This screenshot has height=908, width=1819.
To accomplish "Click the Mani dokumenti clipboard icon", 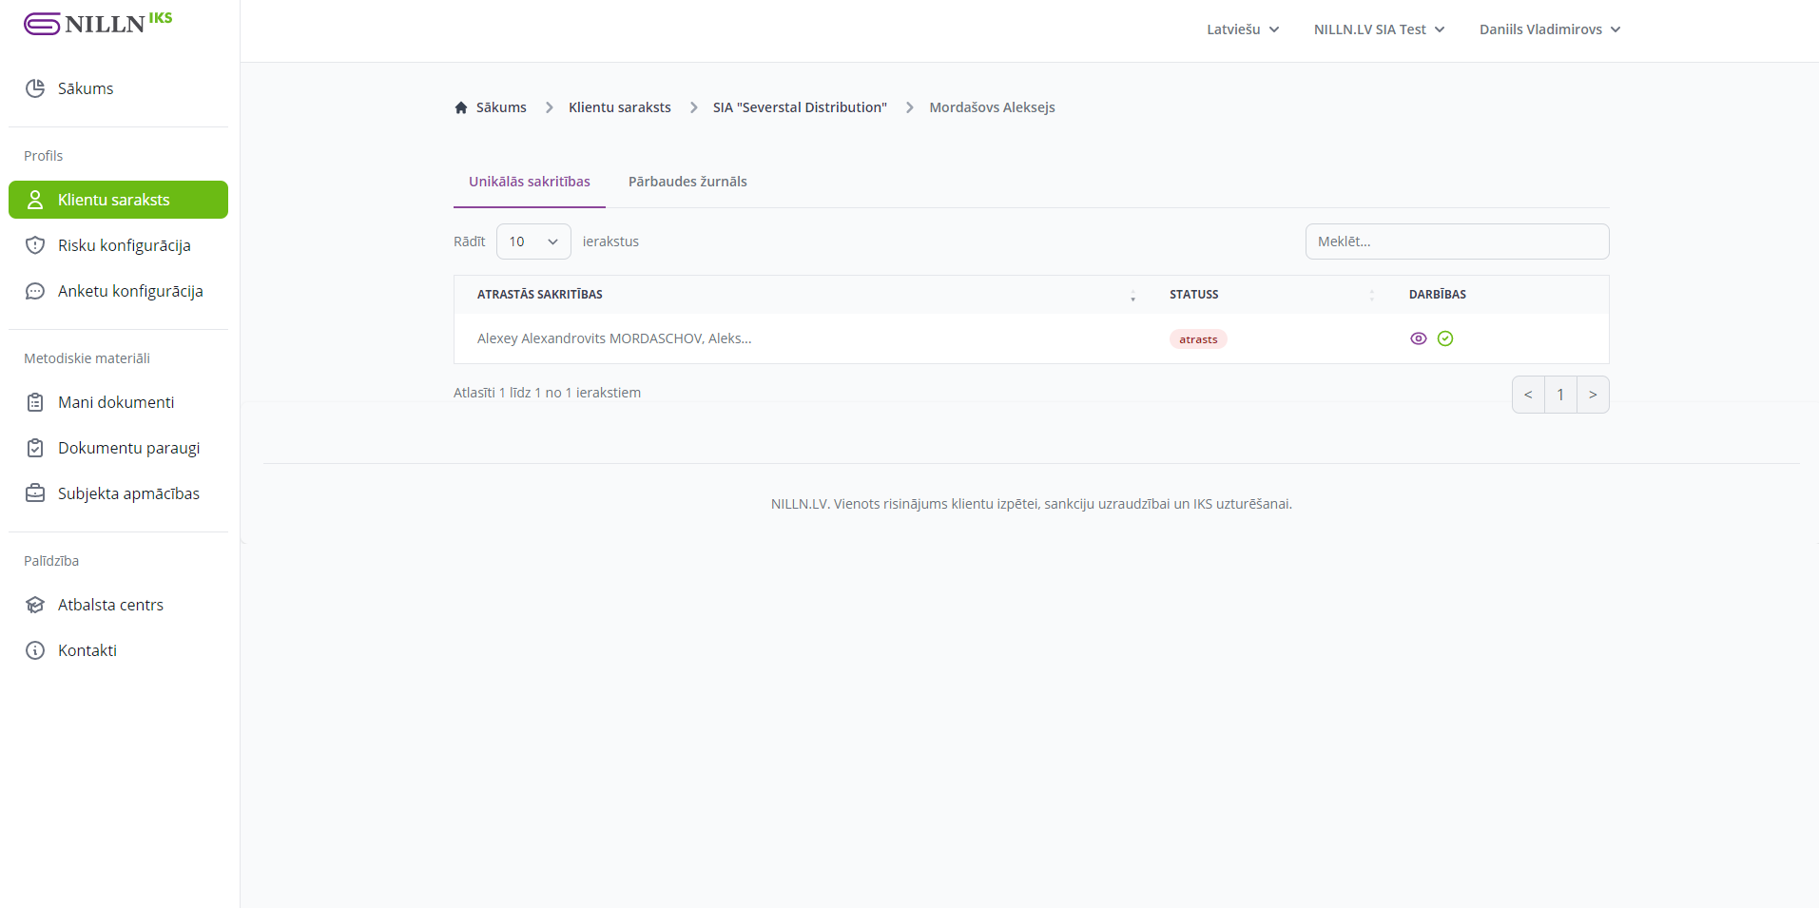I will (35, 402).
